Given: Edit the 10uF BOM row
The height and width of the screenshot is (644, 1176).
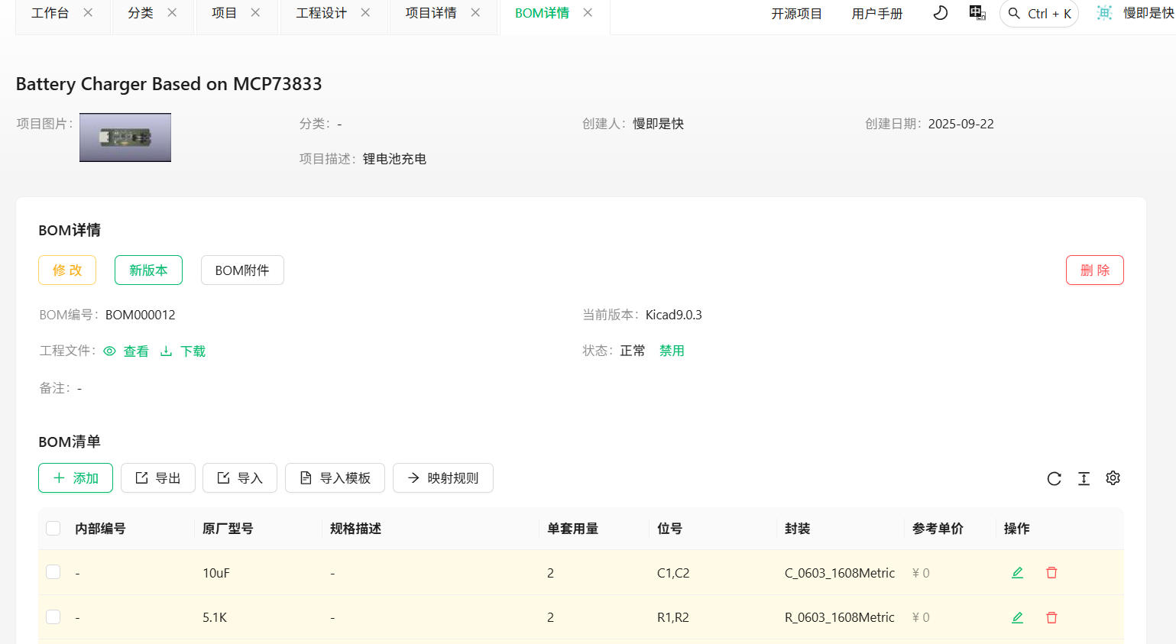Looking at the screenshot, I should [x=1017, y=573].
